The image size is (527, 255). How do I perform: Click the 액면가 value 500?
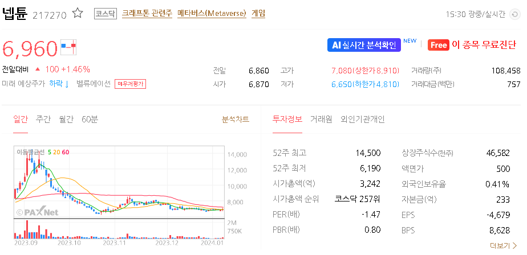pos(503,168)
